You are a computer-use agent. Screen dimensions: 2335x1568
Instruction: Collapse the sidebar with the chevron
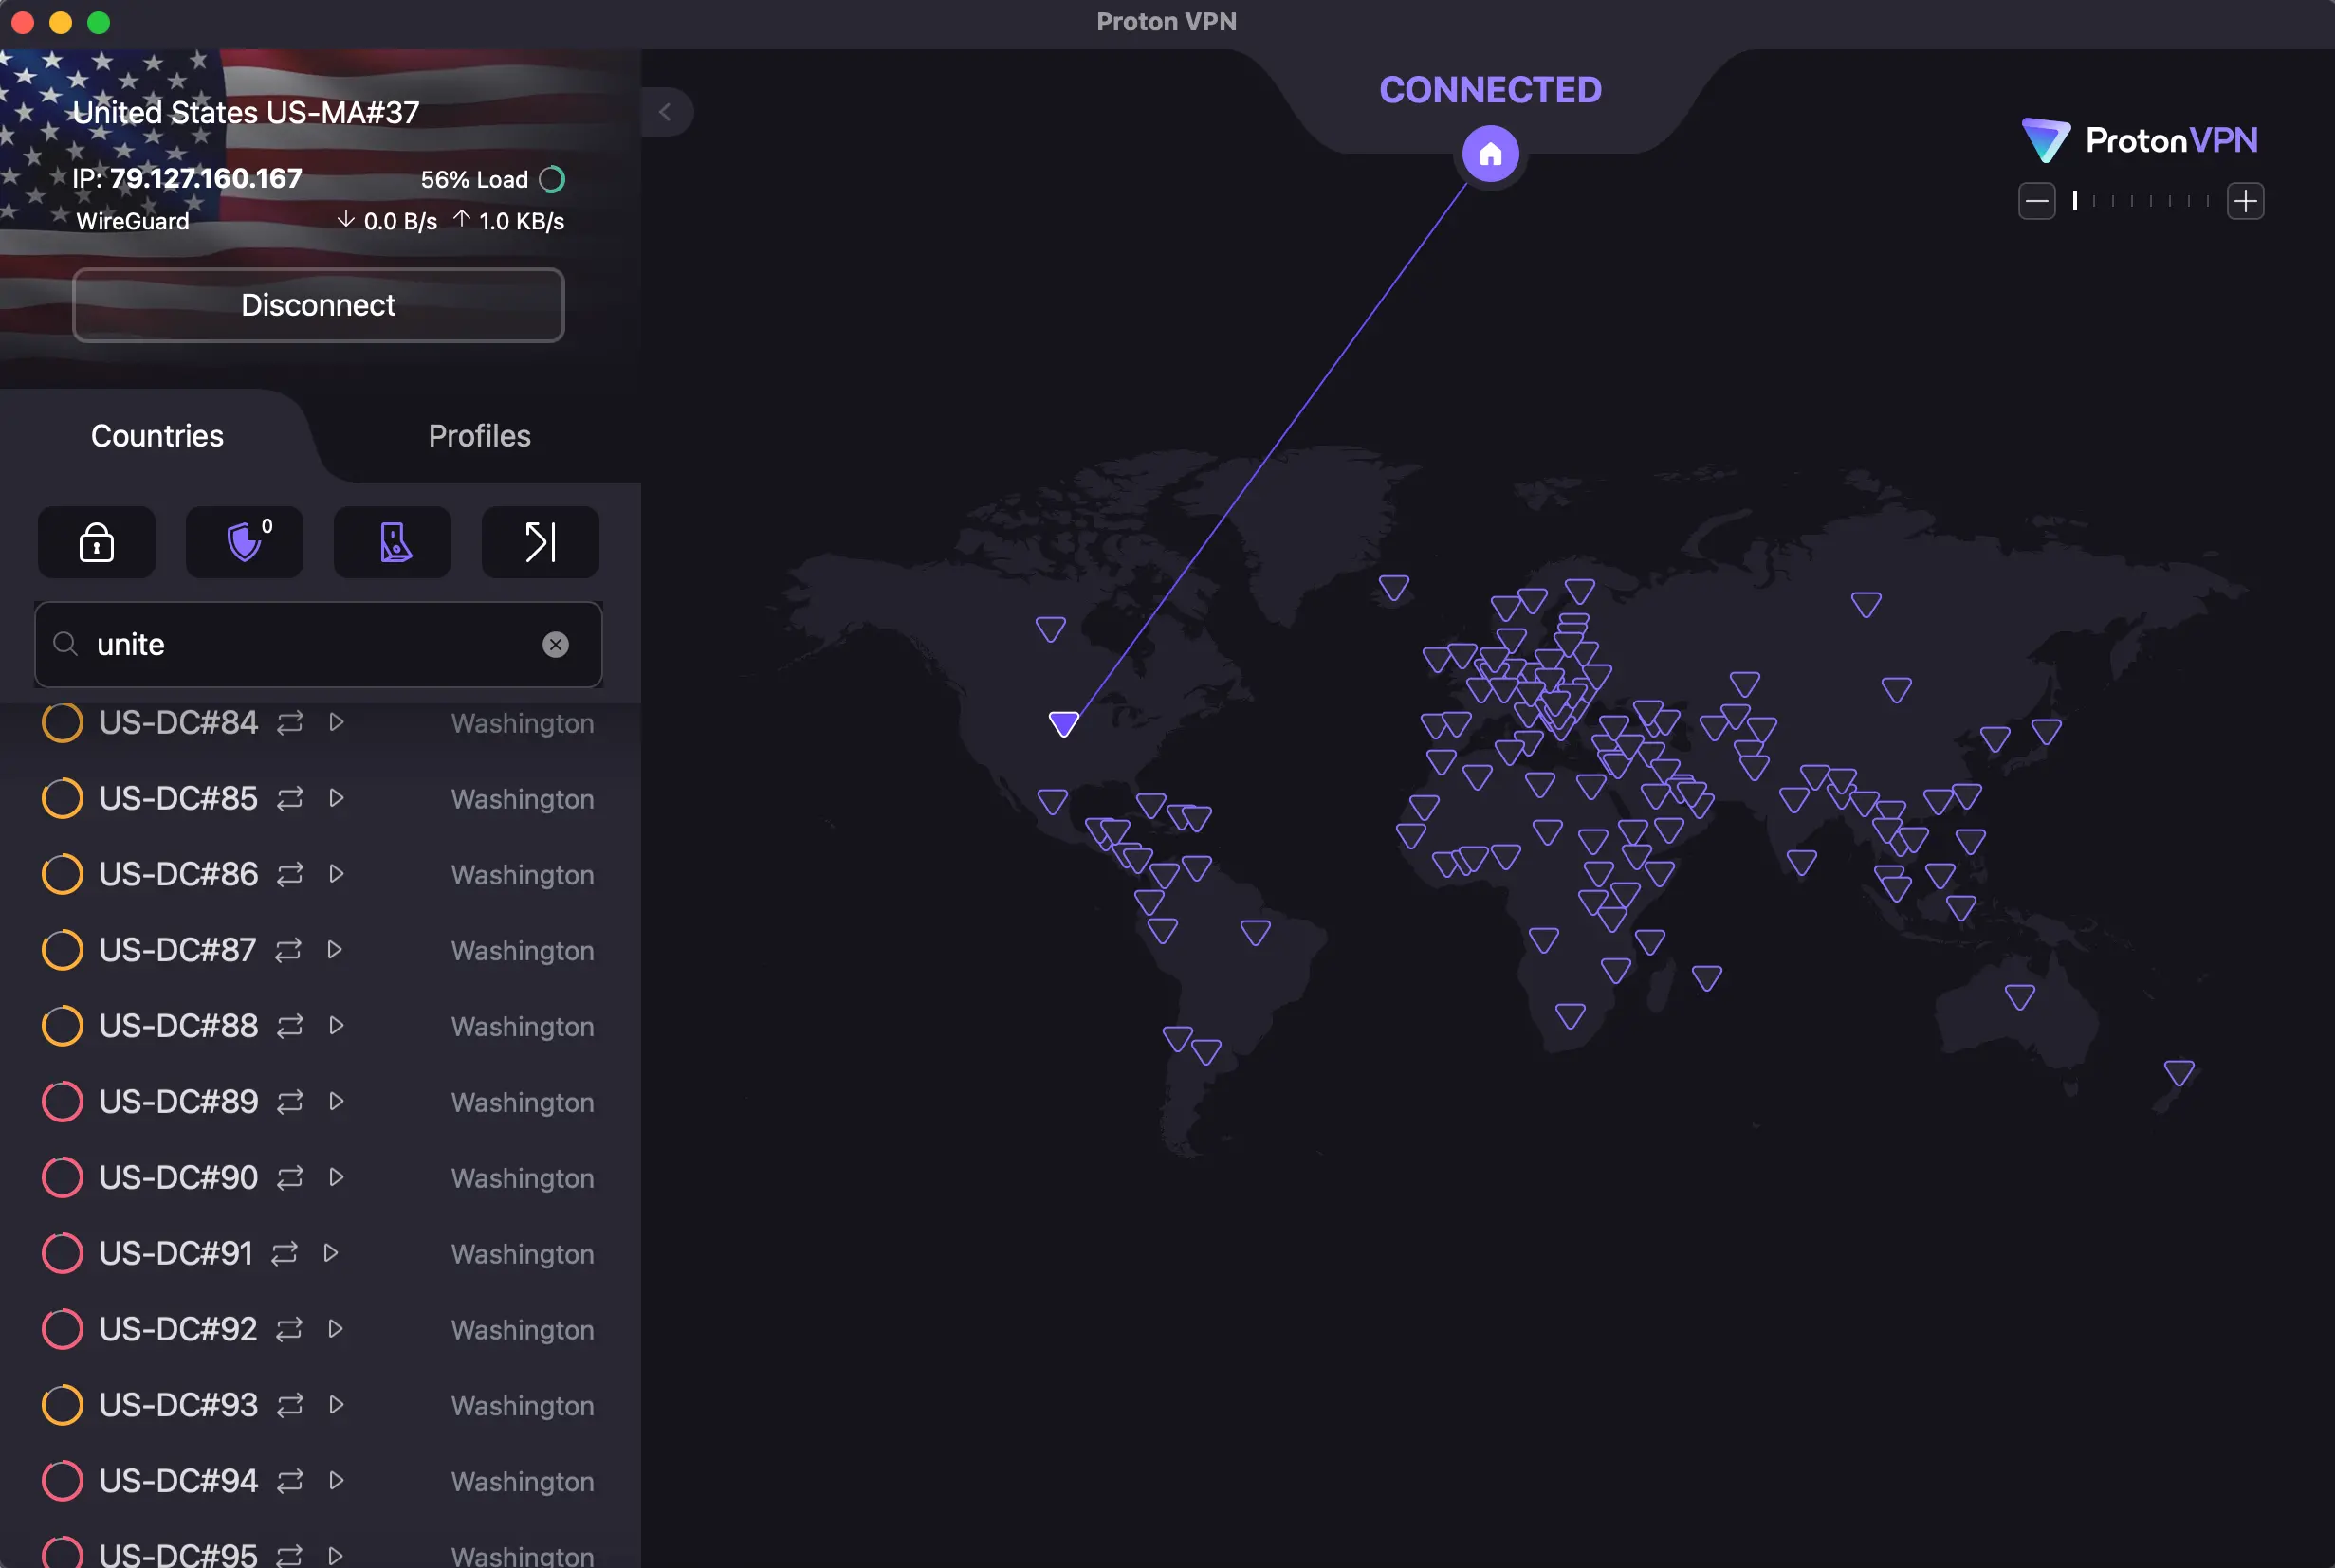667,112
